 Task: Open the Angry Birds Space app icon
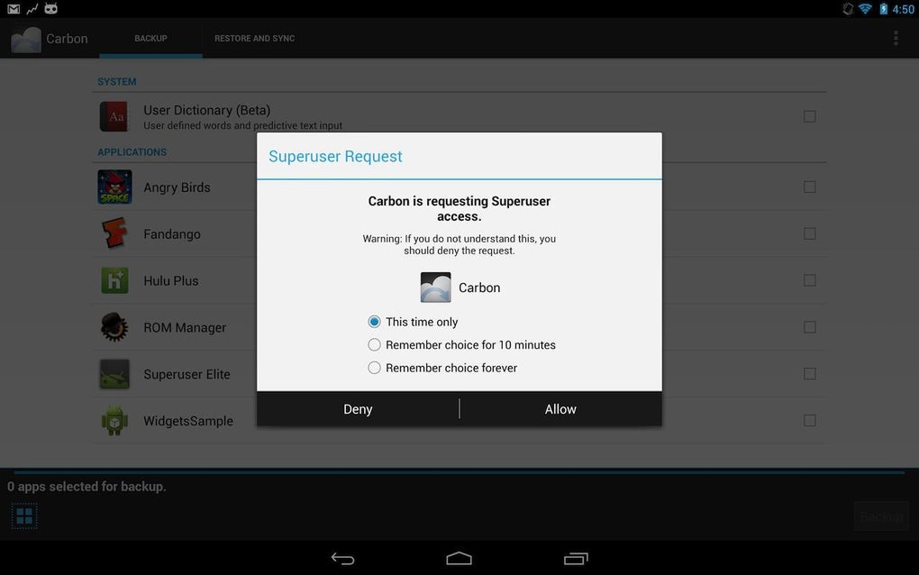tap(114, 187)
